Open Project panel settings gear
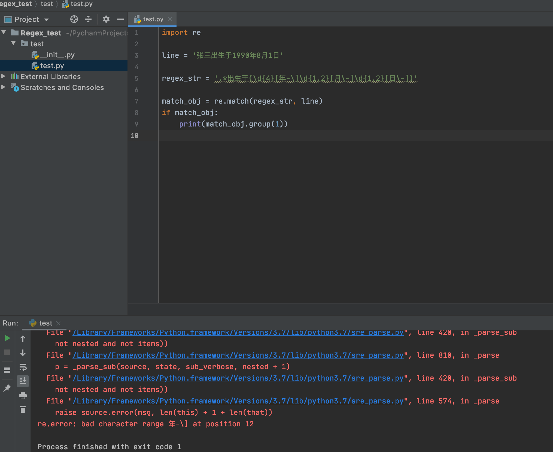Image resolution: width=553 pixels, height=452 pixels. (x=106, y=19)
